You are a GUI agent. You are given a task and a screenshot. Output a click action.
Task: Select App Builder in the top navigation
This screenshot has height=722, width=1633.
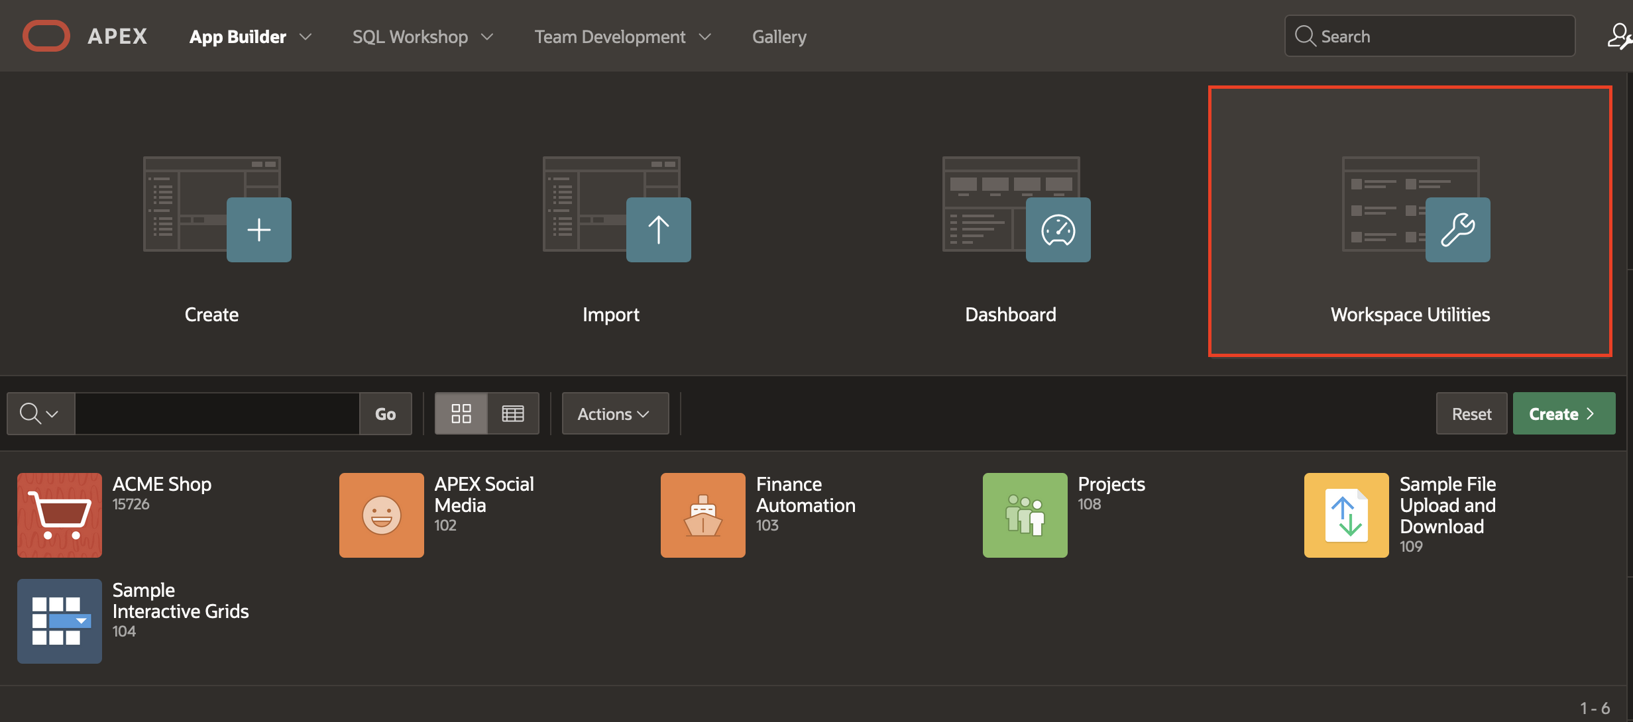[x=238, y=36]
